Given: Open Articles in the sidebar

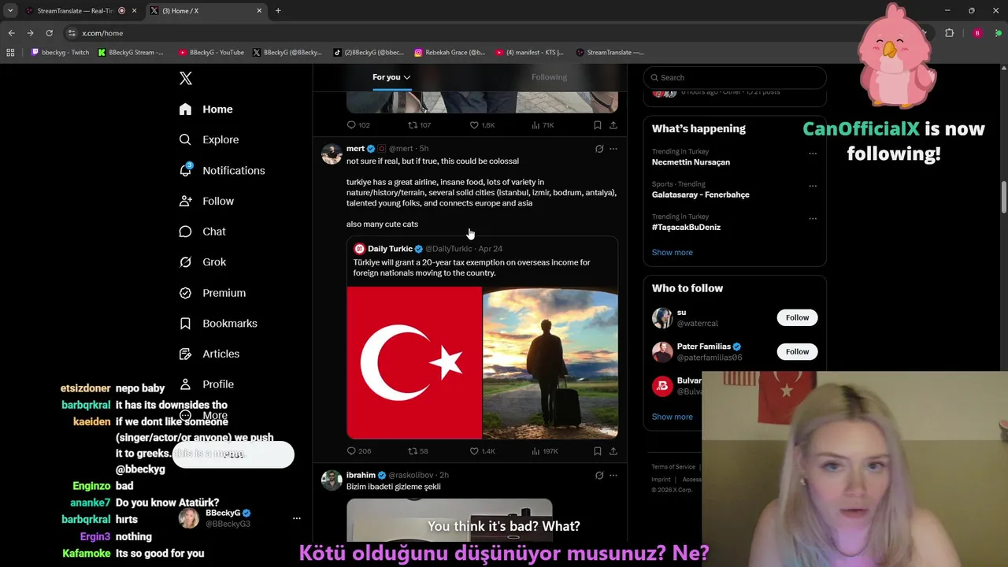Looking at the screenshot, I should (x=209, y=354).
